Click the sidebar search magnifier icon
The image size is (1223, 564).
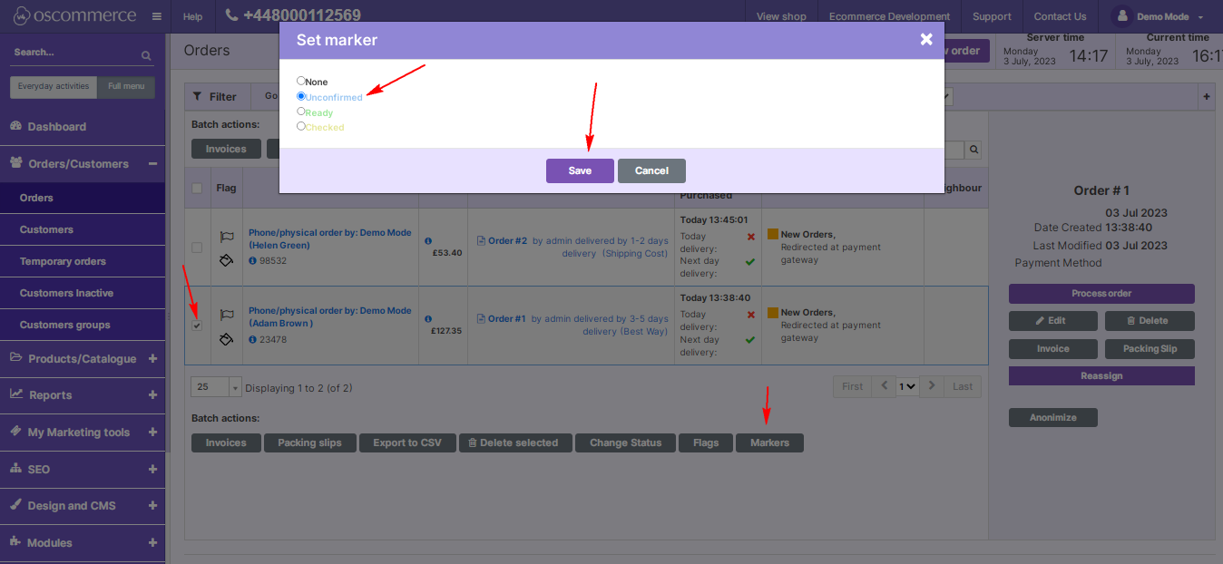point(146,55)
